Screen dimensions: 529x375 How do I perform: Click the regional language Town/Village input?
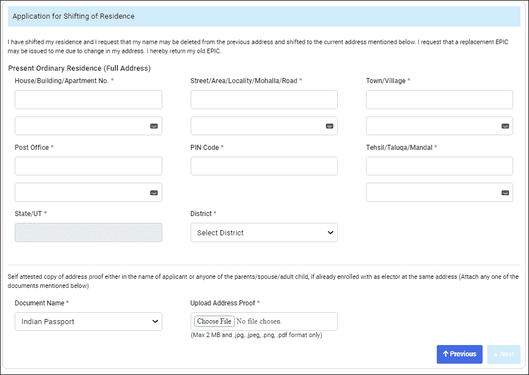[x=431, y=126]
